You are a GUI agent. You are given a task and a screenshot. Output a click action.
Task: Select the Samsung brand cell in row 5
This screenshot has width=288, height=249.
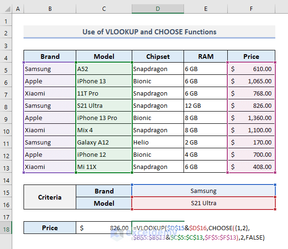(x=50, y=69)
